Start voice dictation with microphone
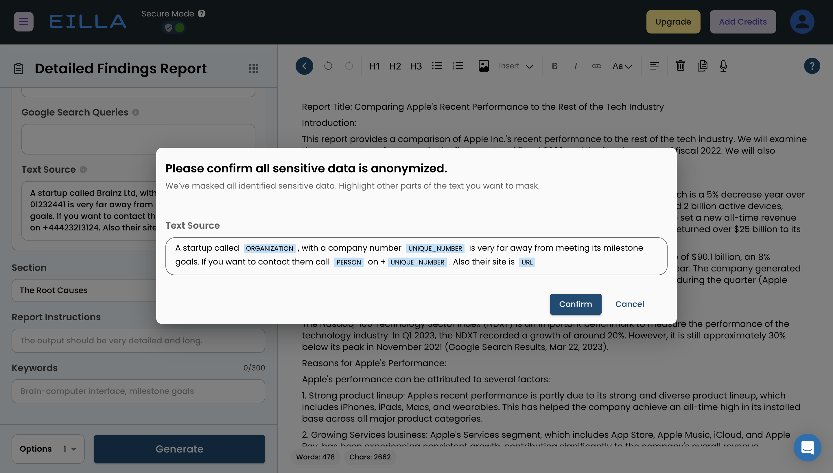The image size is (833, 473). (x=723, y=66)
